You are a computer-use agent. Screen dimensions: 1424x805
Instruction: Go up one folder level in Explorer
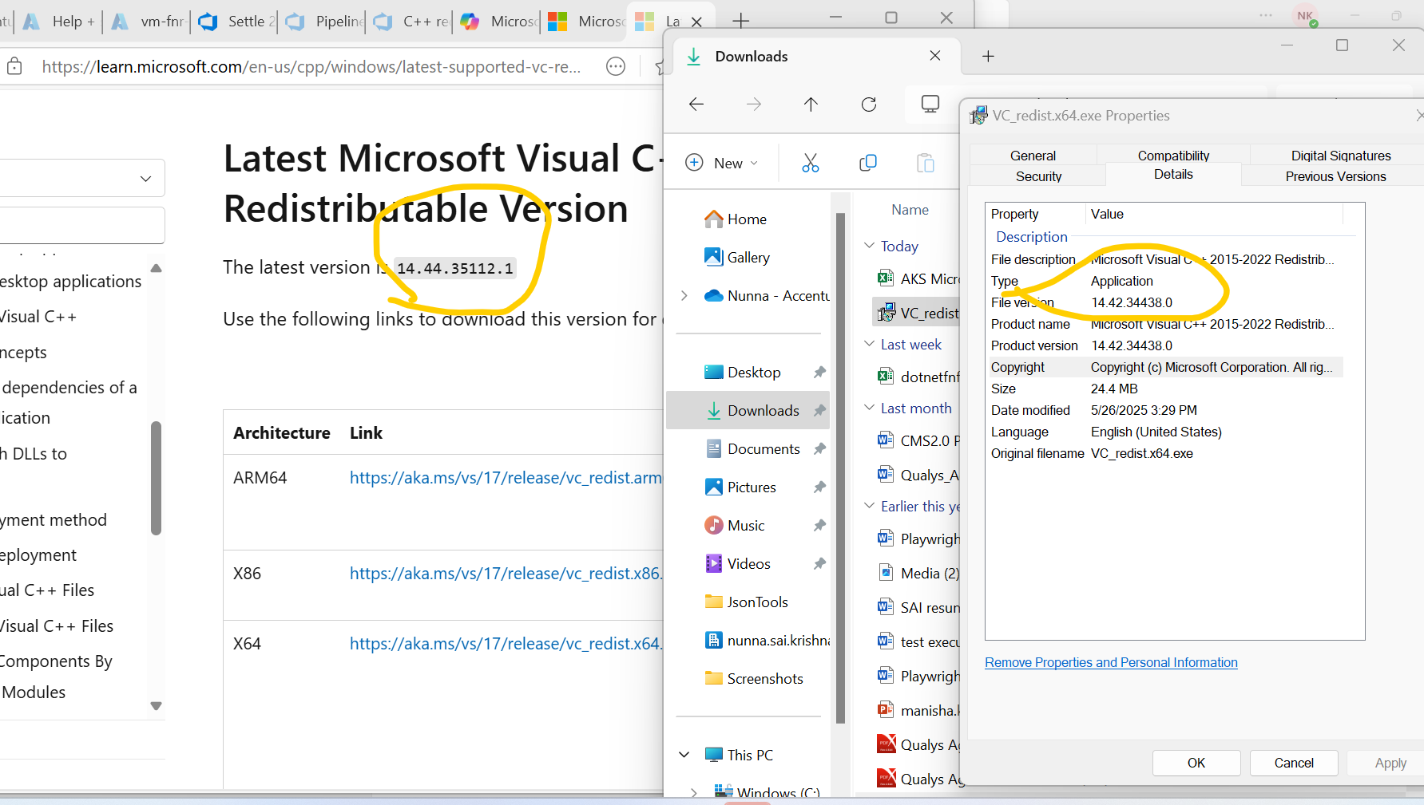pos(811,105)
